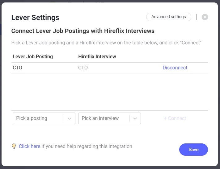Image resolution: width=220 pixels, height=169 pixels.
Task: Select CTO under Hireflix Interview
Action: click(83, 68)
